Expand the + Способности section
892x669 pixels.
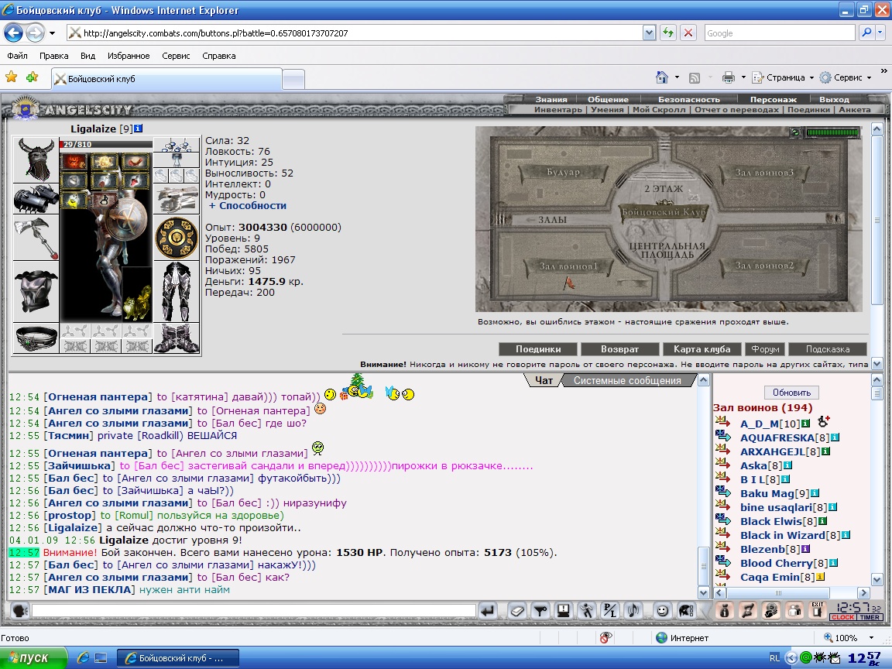248,206
